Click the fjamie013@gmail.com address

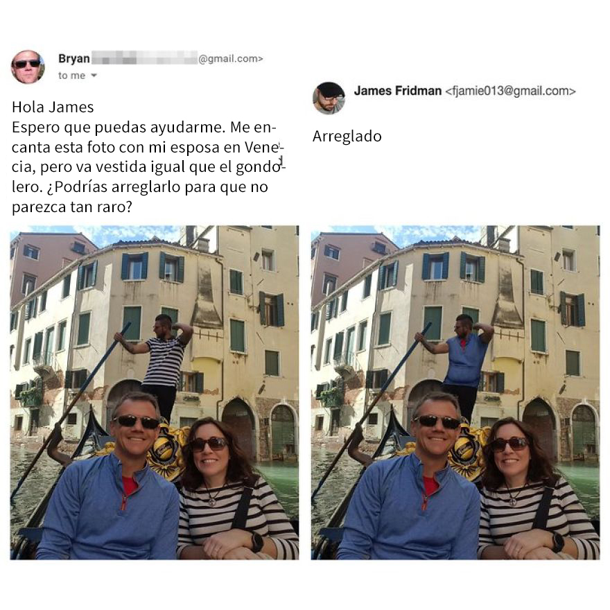[x=510, y=91]
